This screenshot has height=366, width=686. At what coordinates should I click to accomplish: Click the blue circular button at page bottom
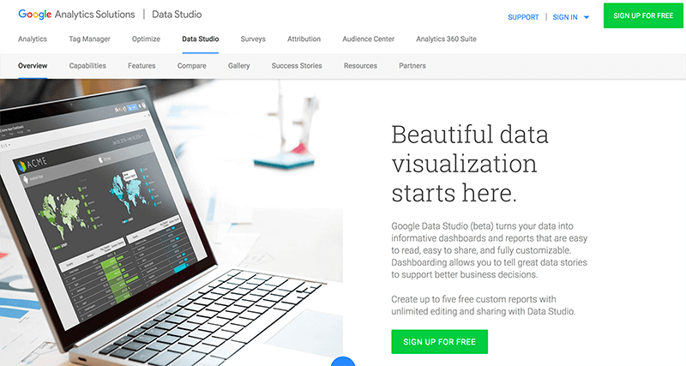pyautogui.click(x=342, y=362)
